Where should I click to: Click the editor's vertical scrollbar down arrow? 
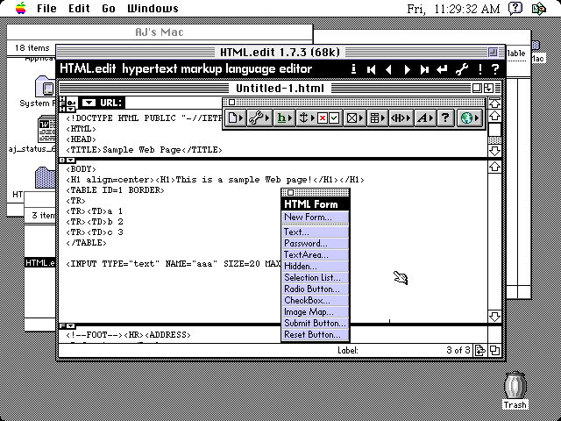(x=495, y=314)
